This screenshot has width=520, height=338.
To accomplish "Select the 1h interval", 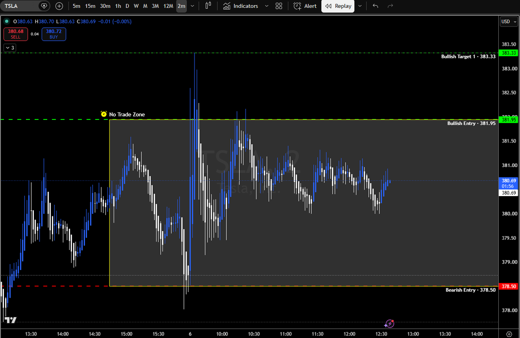I will click(118, 6).
